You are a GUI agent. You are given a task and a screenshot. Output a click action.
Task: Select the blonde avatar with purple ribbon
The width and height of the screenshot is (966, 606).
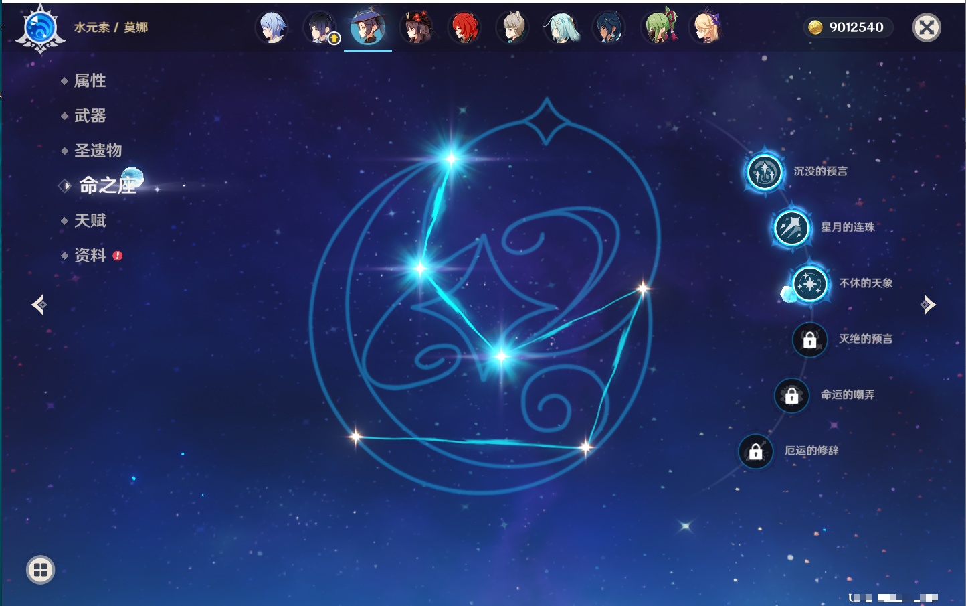pos(706,28)
